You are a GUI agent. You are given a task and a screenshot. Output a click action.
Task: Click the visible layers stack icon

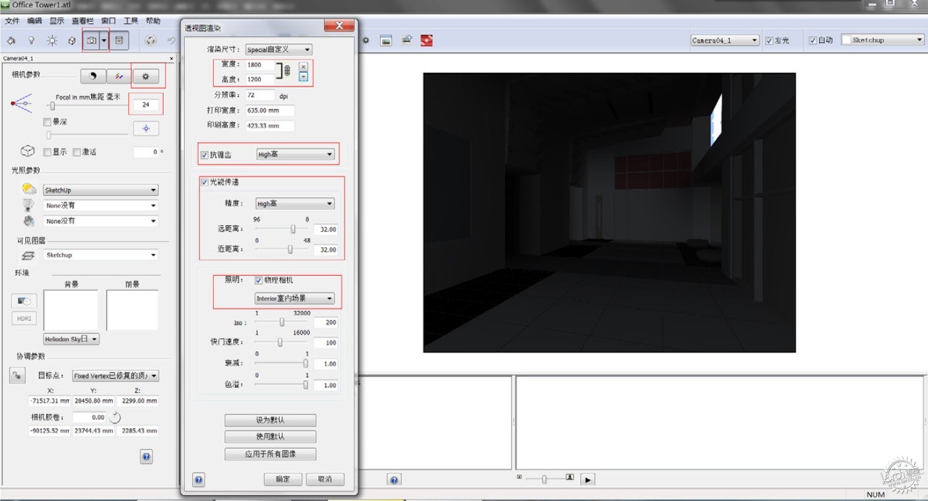(x=28, y=255)
